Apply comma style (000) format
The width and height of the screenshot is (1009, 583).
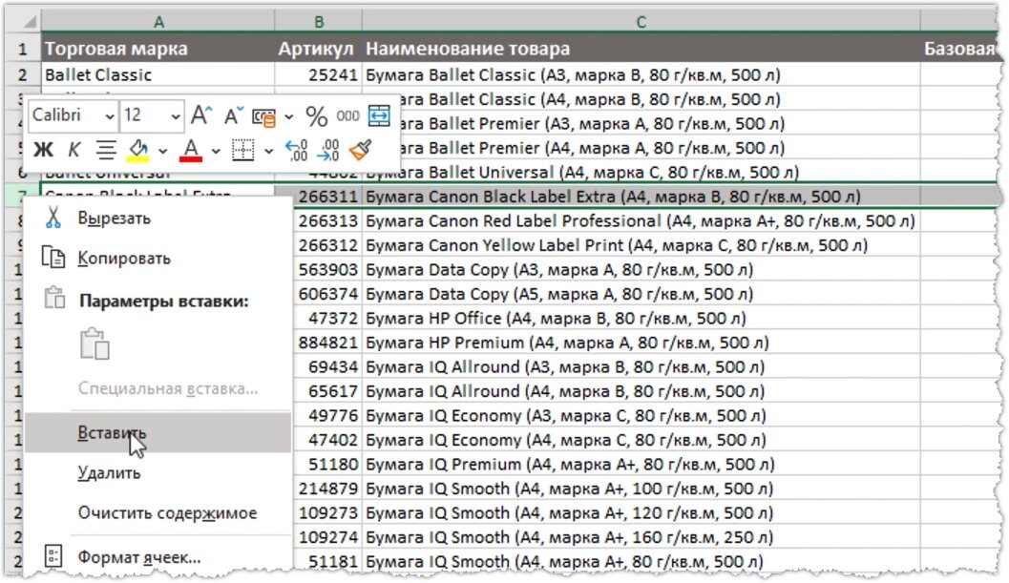coord(347,115)
